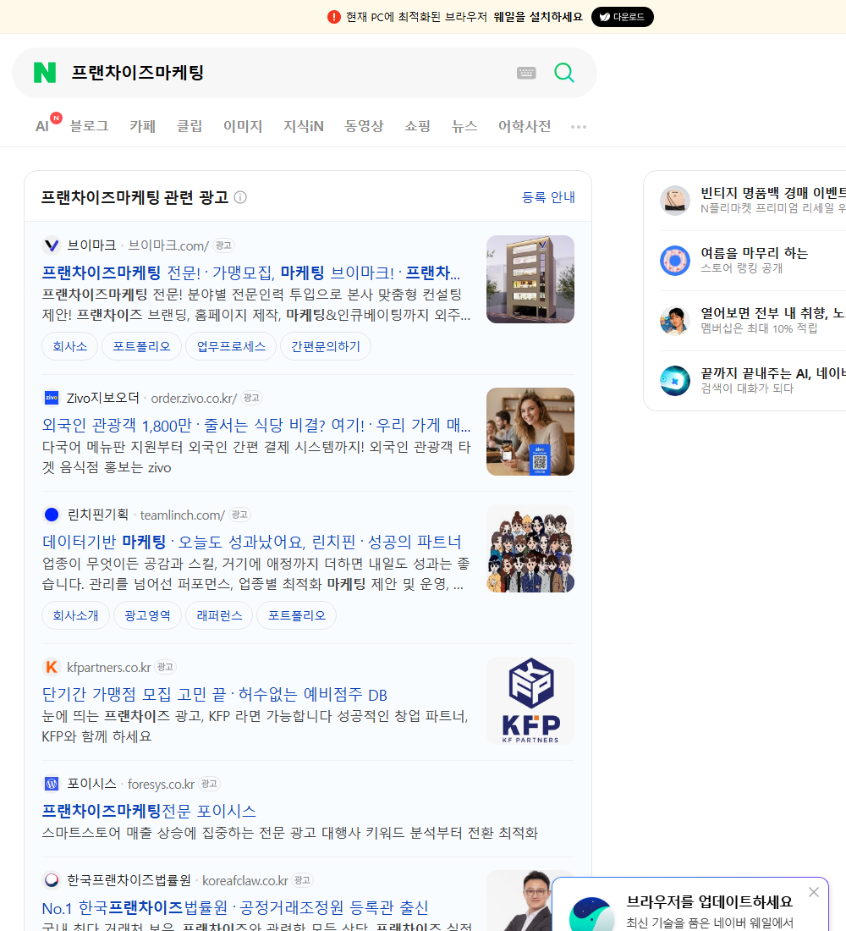Viewport: 846px width, 931px height.
Task: Click the 끝까지 끝내주는 AI round icon
Action: click(675, 381)
